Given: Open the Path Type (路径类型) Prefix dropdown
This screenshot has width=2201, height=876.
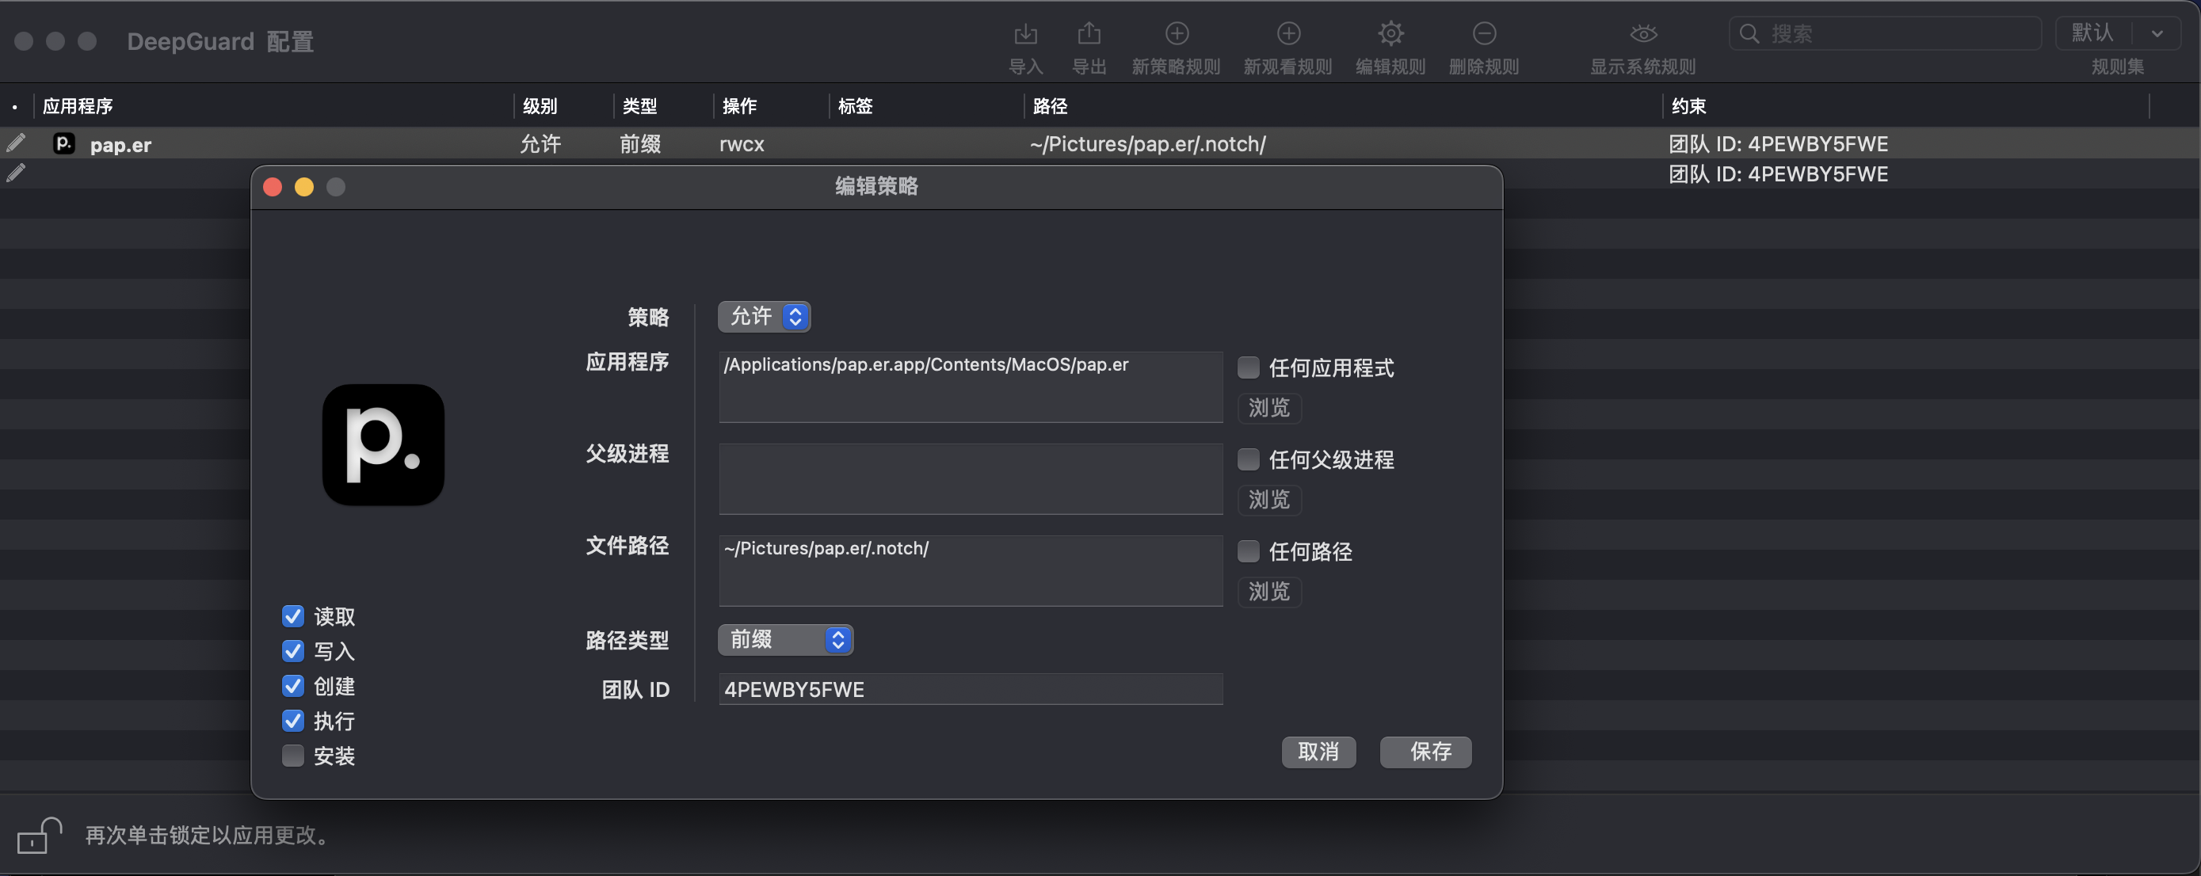Looking at the screenshot, I should (784, 639).
